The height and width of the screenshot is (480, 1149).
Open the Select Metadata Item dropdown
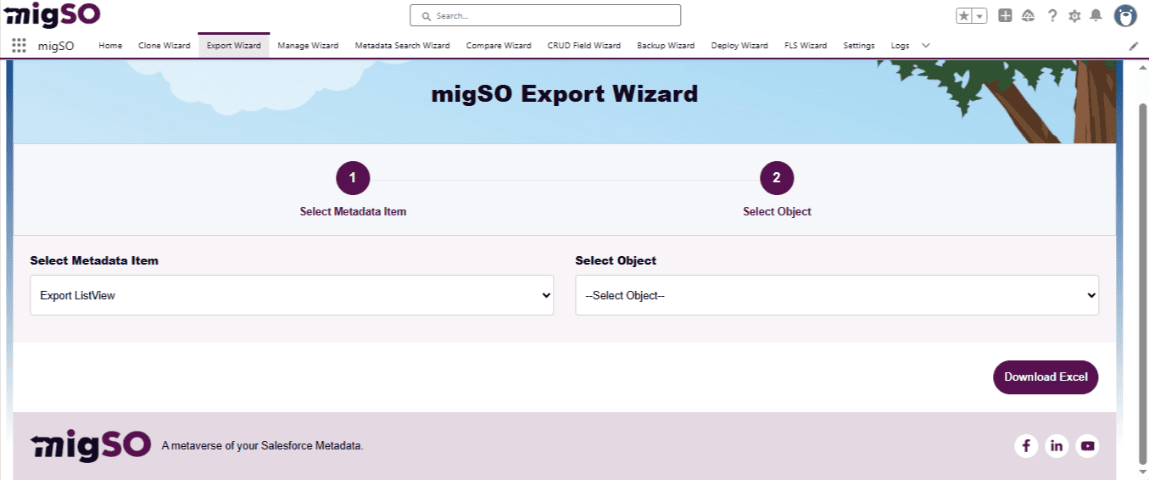tap(292, 295)
